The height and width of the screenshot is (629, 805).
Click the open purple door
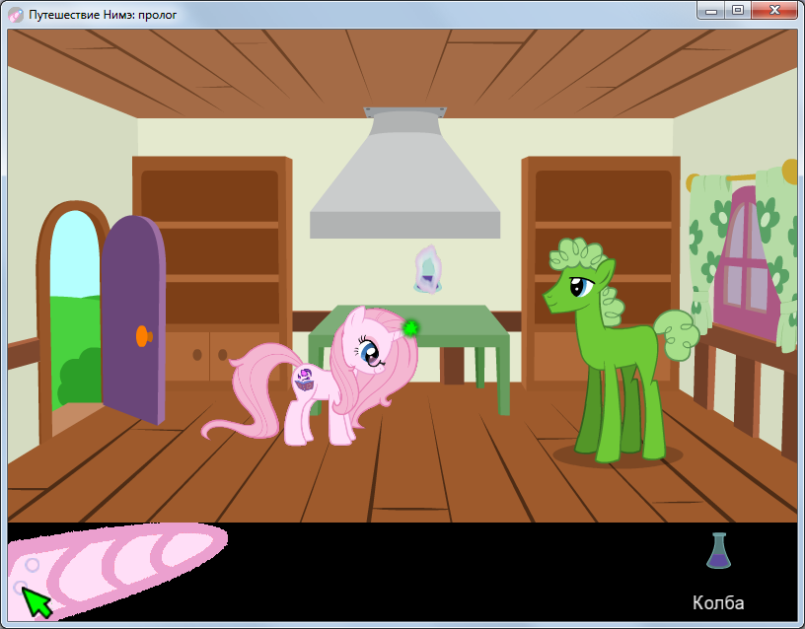click(x=133, y=315)
